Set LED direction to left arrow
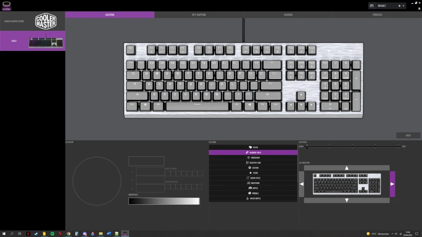 click(301, 184)
